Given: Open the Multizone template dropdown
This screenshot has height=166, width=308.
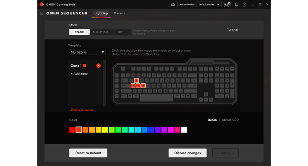Looking at the screenshot, I should click(87, 52).
